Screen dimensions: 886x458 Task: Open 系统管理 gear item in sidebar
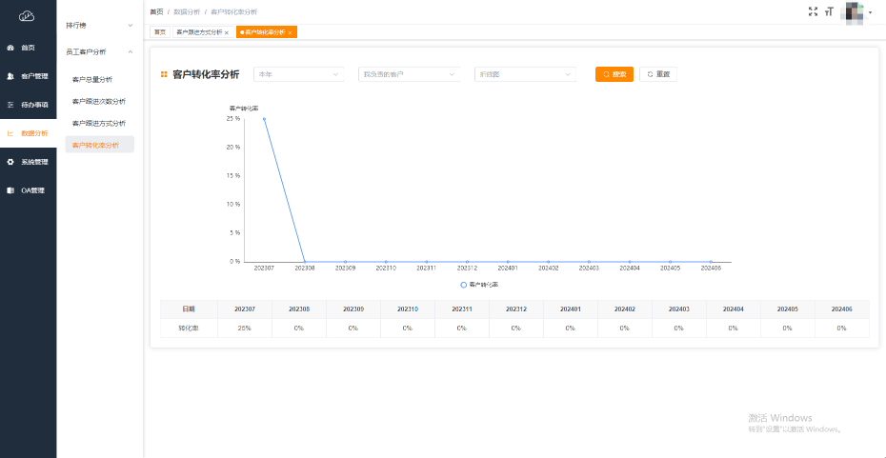[33, 161]
